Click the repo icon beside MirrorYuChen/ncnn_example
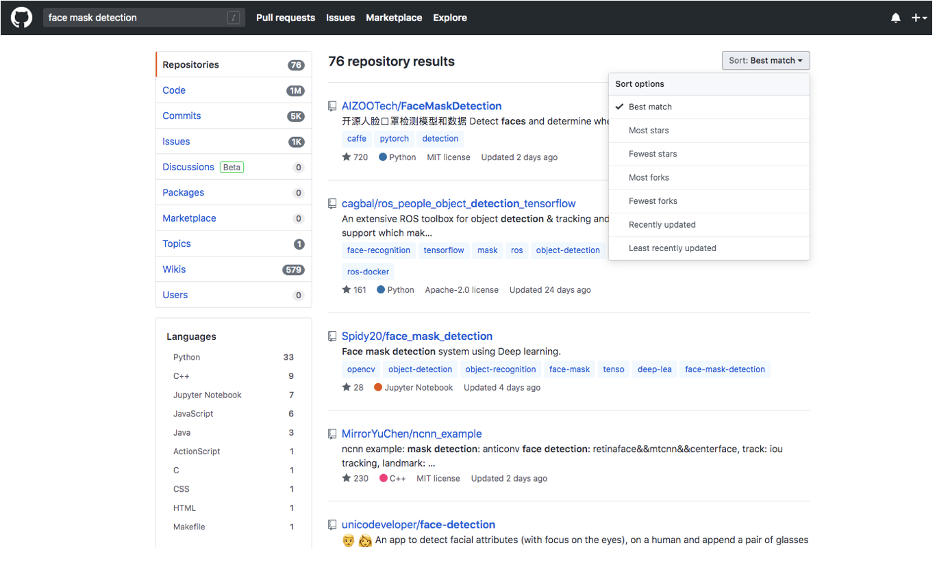This screenshot has width=937, height=565. 332,434
